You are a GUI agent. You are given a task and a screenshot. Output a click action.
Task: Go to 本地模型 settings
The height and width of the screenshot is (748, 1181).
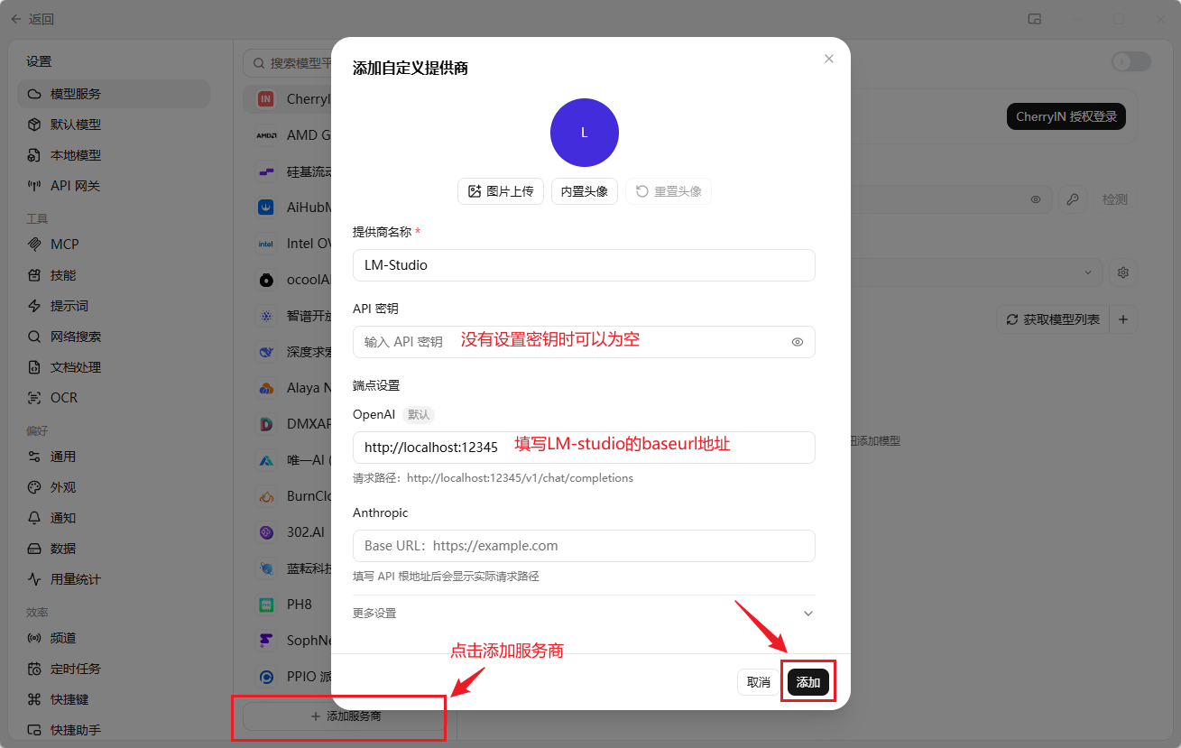tap(114, 155)
